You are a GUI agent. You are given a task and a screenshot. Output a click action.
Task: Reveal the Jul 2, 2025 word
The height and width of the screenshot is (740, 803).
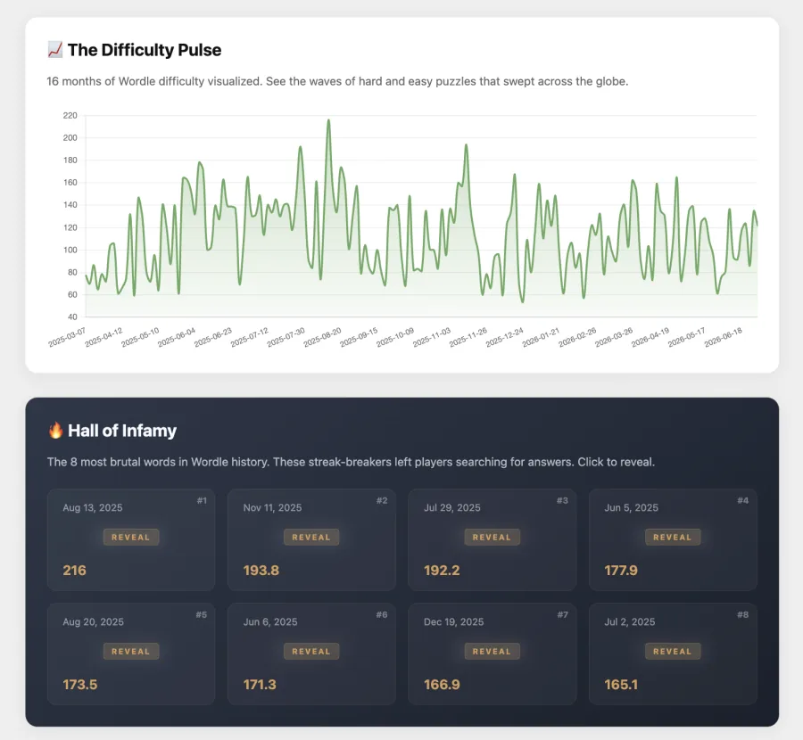(x=673, y=651)
